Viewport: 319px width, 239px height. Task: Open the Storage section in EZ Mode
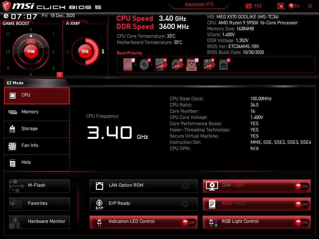pyautogui.click(x=37, y=129)
